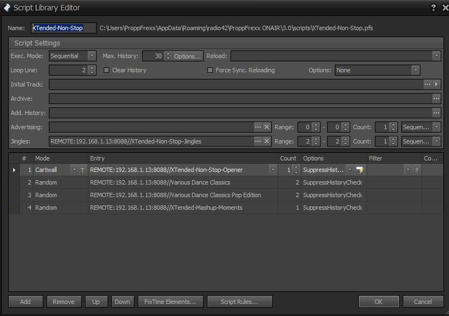Enable the Clear History checkbox
This screenshot has width=449, height=316.
coord(106,70)
